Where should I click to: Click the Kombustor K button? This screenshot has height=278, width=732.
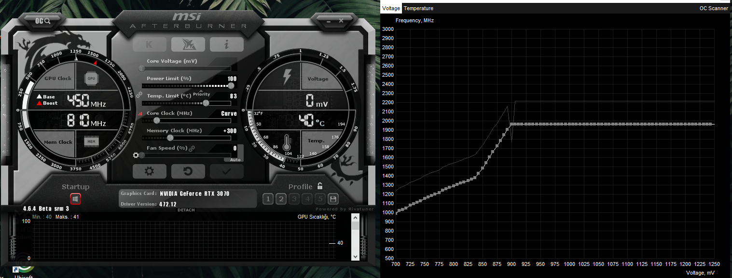tap(149, 44)
